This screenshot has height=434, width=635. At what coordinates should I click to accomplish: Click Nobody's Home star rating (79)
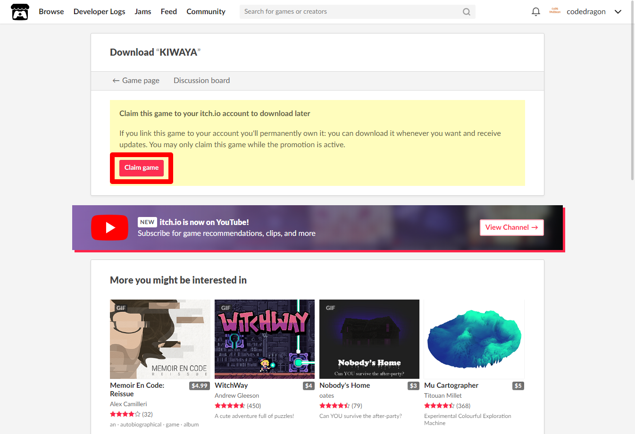pyautogui.click(x=341, y=406)
